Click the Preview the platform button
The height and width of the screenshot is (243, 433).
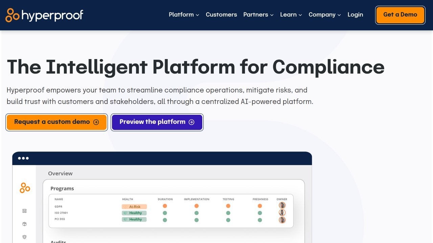tap(157, 122)
